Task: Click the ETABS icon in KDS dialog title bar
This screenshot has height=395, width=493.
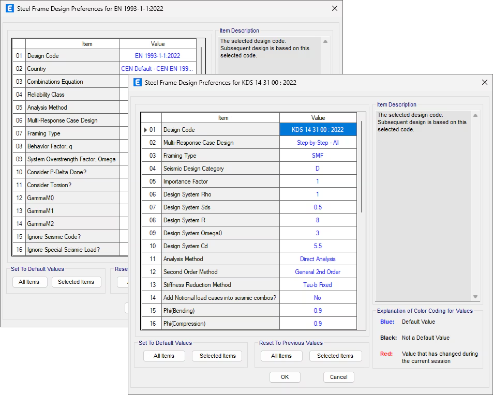Action: (x=138, y=83)
